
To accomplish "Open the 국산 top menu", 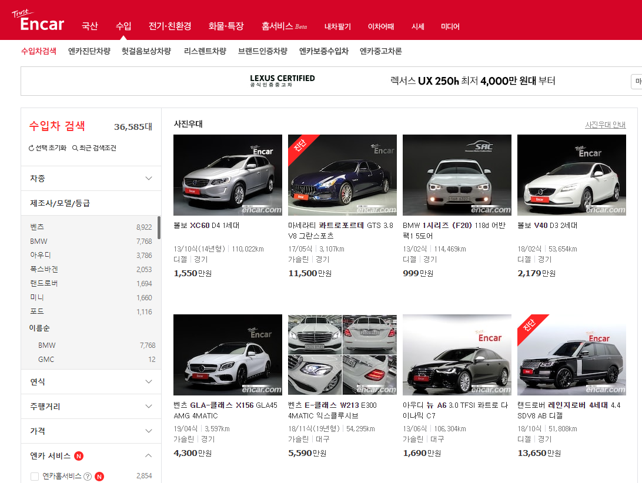I will 90,26.
